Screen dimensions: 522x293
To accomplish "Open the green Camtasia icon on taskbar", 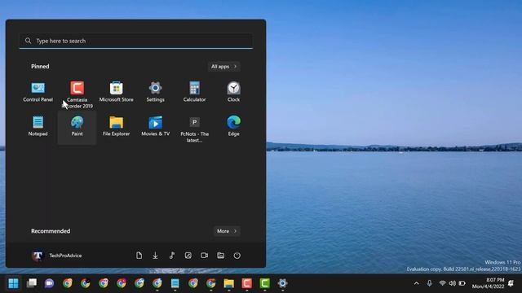I will coord(264,283).
